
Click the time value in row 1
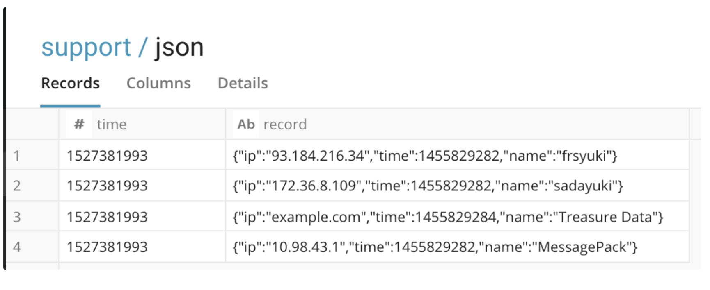pos(107,156)
